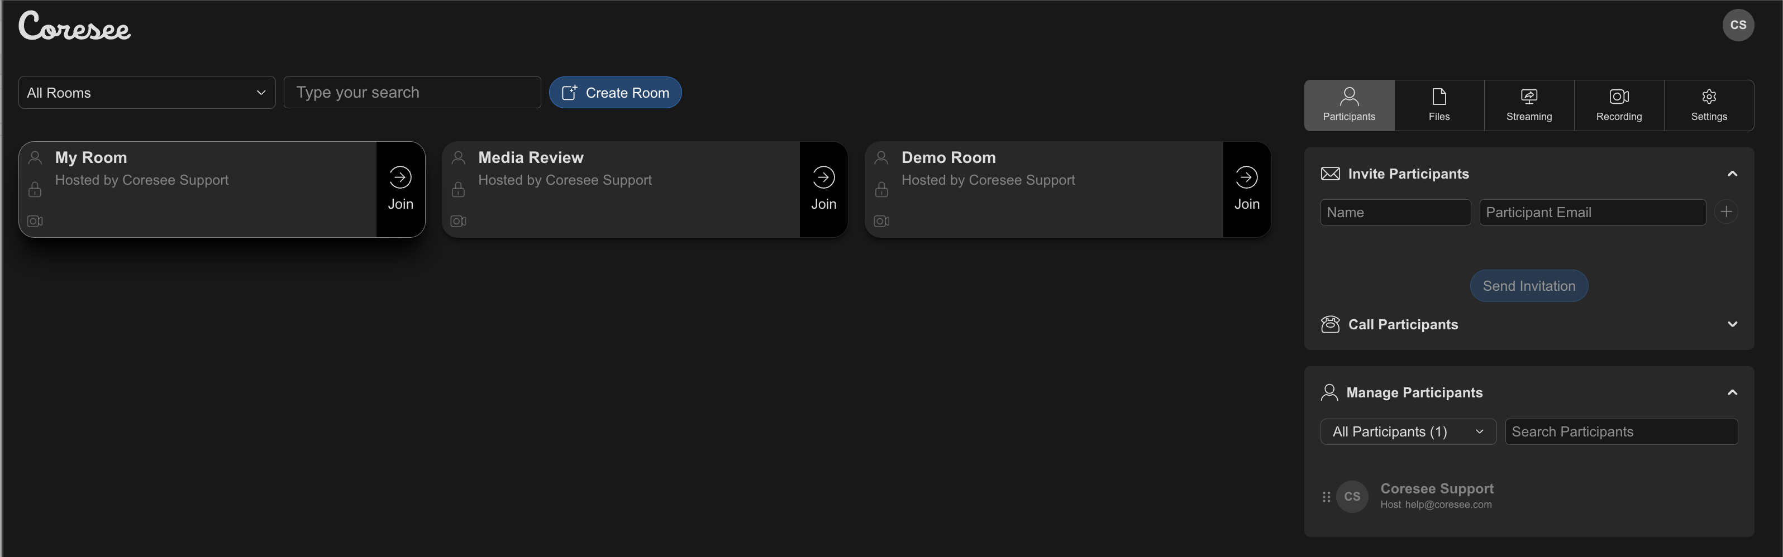Click the lock icon on Demo Room card

click(x=881, y=189)
